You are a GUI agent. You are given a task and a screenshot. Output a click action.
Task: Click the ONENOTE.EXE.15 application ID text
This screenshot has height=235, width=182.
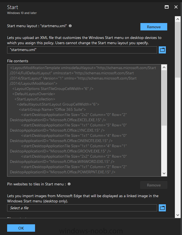61,141
